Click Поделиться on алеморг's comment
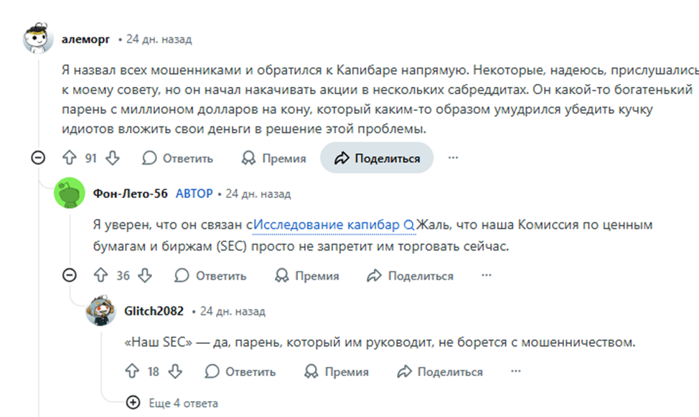Image resolution: width=699 pixels, height=417 pixels. [377, 158]
